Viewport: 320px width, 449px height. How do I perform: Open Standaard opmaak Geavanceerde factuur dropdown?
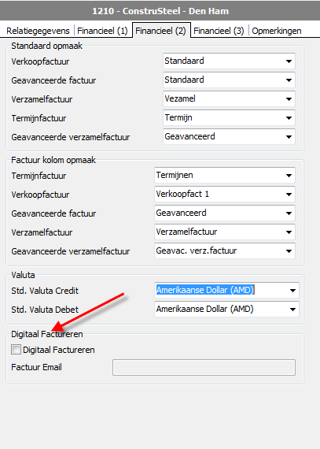(x=229, y=80)
